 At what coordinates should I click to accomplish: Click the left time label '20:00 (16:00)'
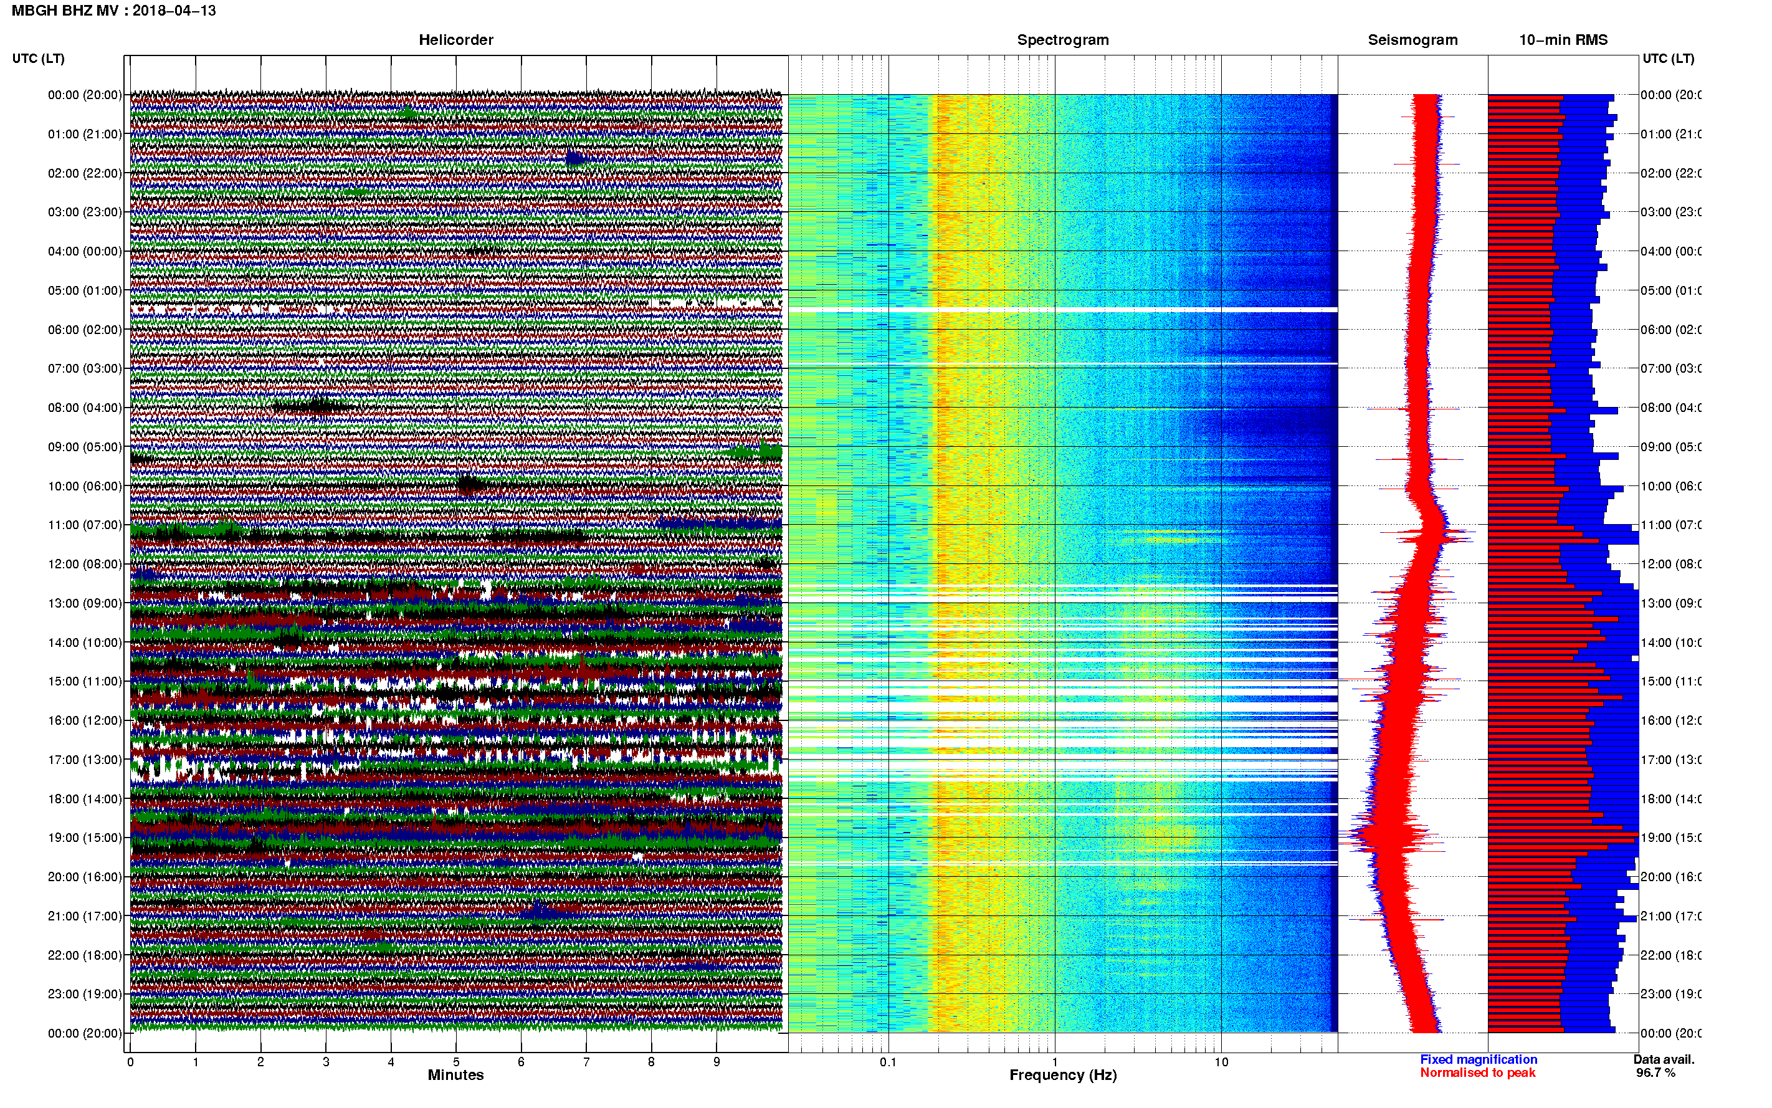[x=85, y=877]
